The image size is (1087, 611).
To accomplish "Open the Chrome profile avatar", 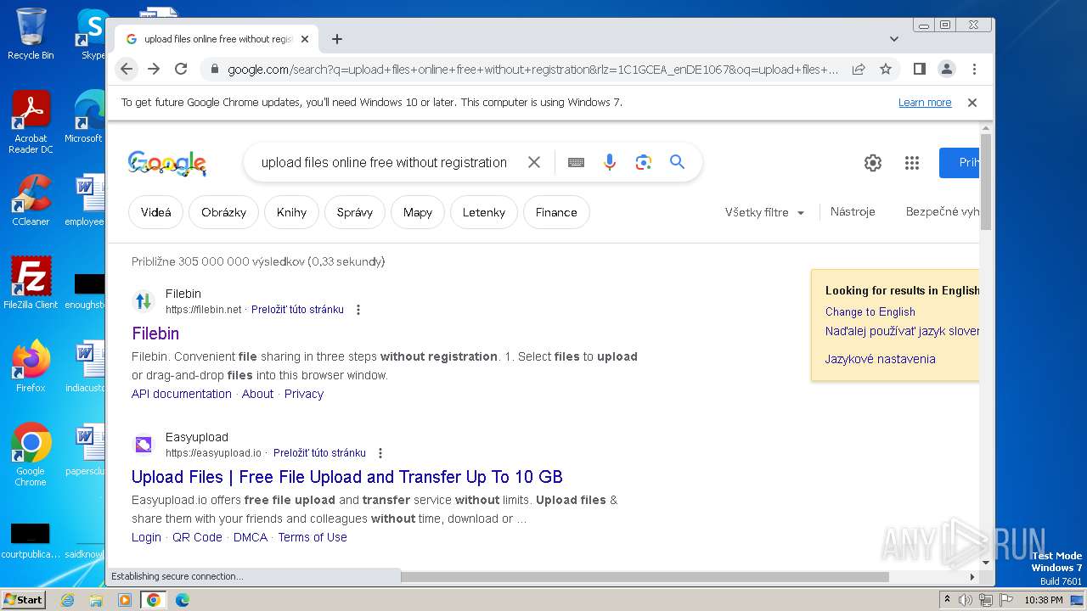I will (x=947, y=69).
